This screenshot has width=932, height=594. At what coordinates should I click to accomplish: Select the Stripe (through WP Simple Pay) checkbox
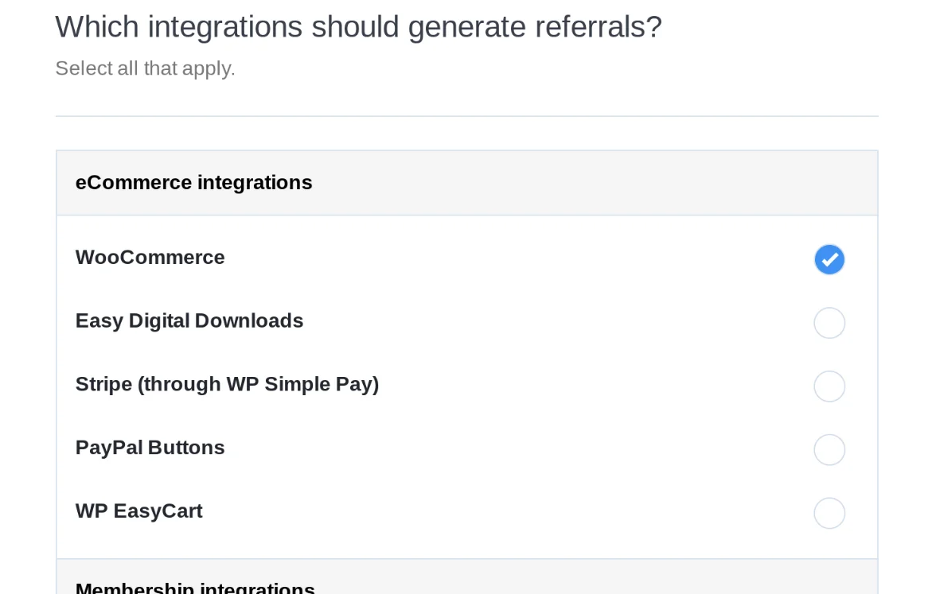tap(829, 386)
